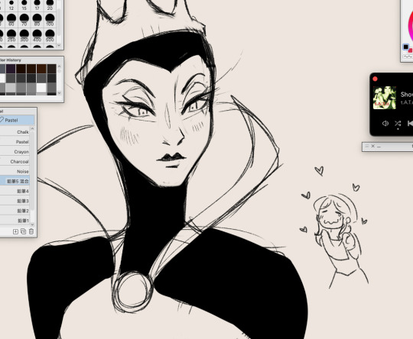This screenshot has height=339, width=413.
Task: Click the transparent color swatch below the main color
Action: click(408, 56)
